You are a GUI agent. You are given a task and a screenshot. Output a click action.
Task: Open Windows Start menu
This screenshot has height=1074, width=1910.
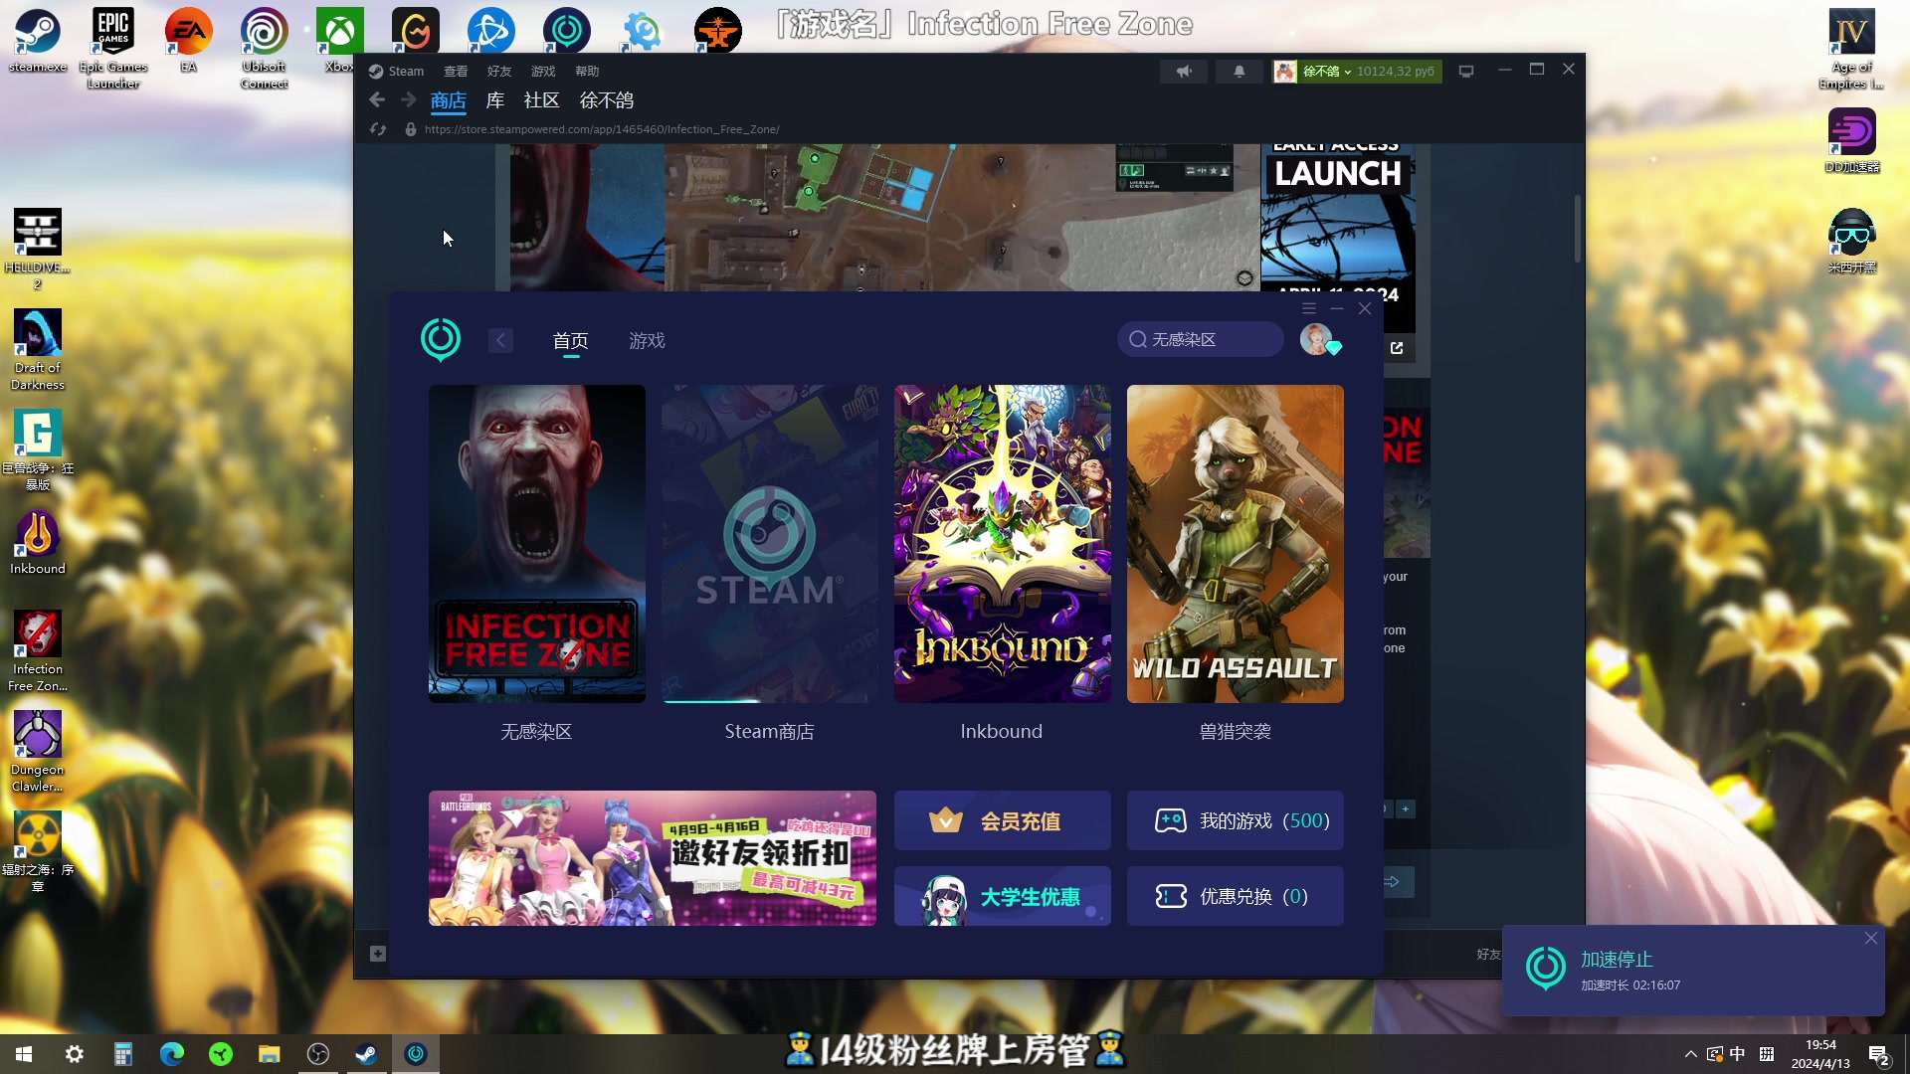coord(24,1054)
